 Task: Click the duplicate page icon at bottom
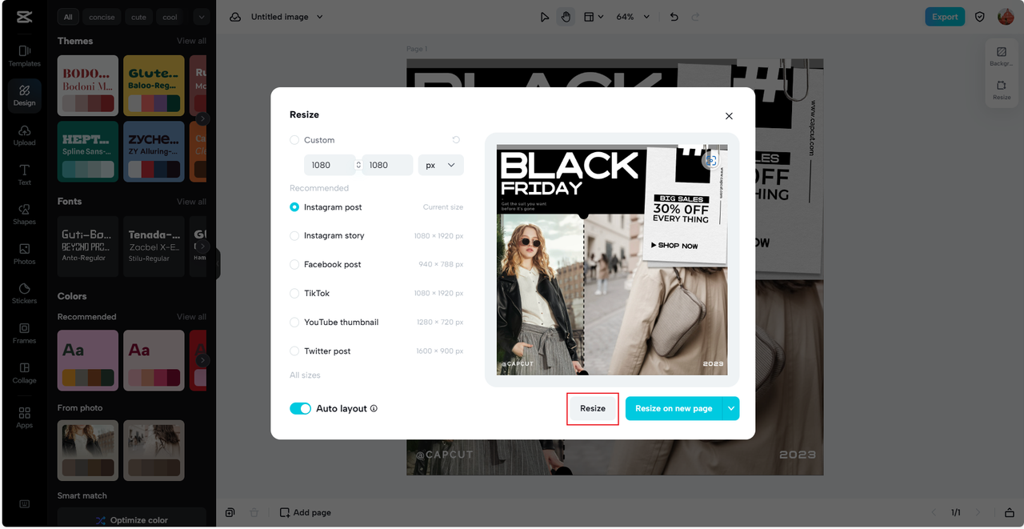230,512
